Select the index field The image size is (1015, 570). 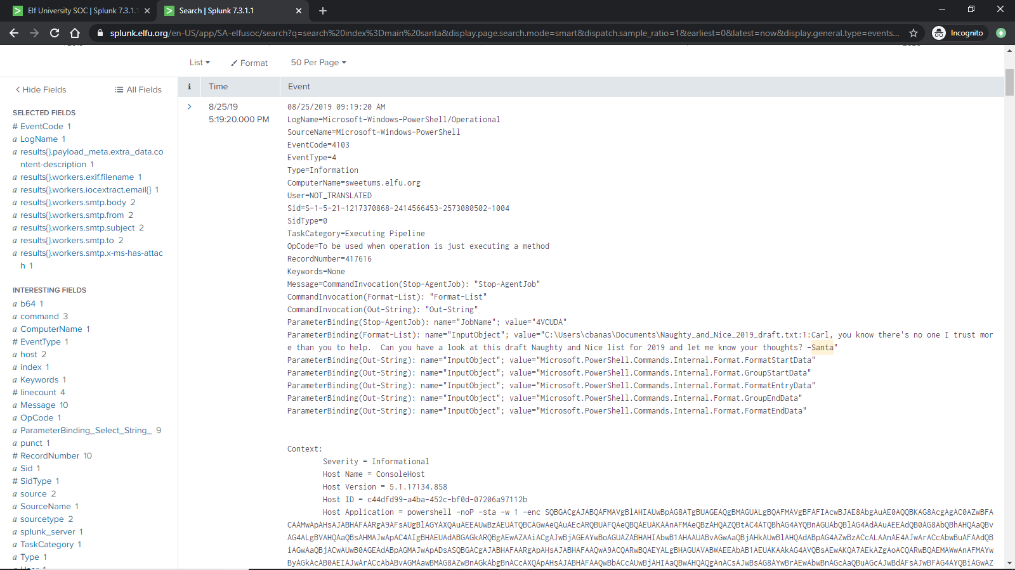(x=30, y=367)
